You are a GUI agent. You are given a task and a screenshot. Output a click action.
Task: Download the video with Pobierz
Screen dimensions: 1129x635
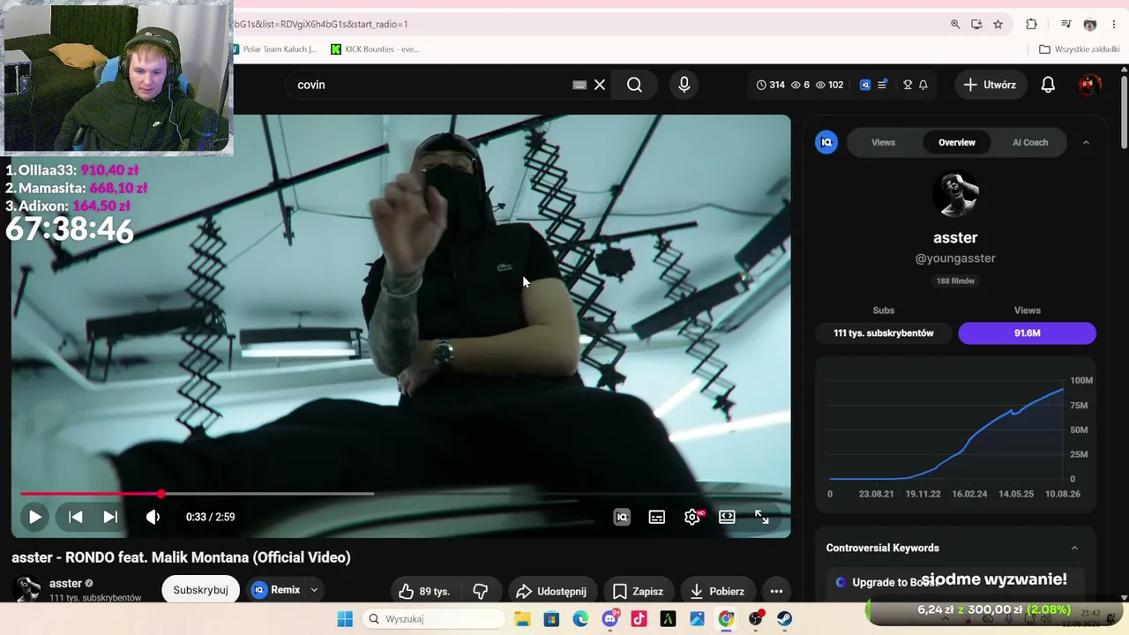point(718,591)
